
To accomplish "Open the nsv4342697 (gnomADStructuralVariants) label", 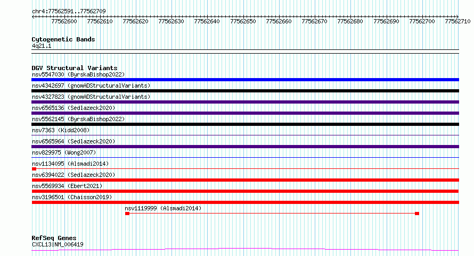I will point(91,86).
